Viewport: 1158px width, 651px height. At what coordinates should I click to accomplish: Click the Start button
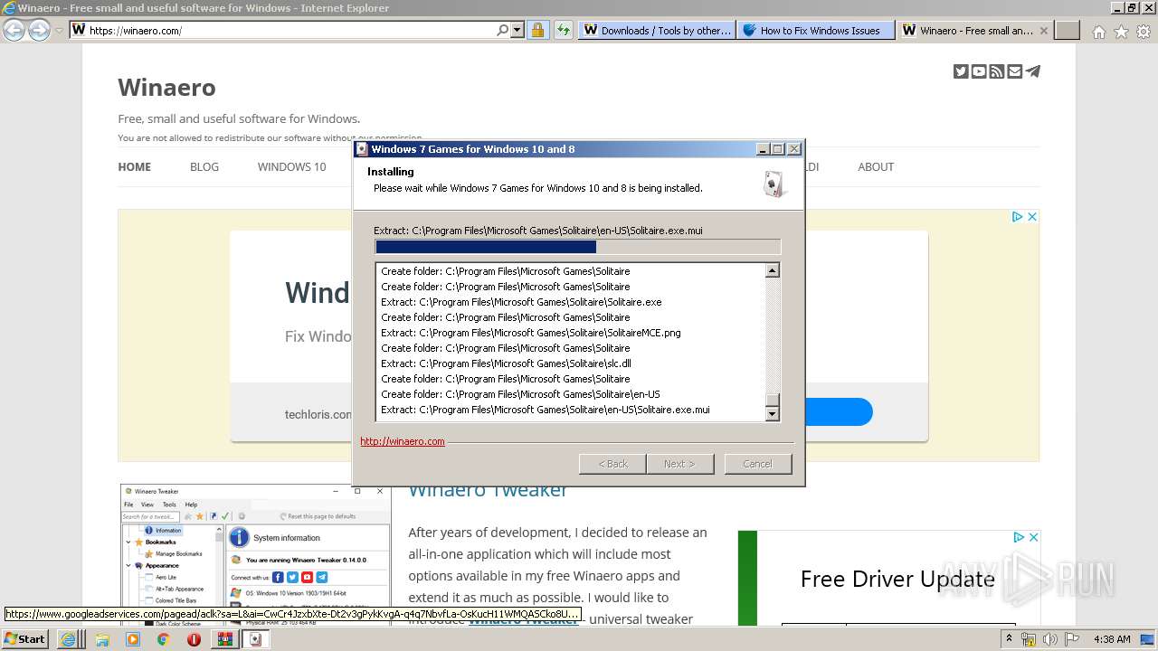(x=25, y=638)
